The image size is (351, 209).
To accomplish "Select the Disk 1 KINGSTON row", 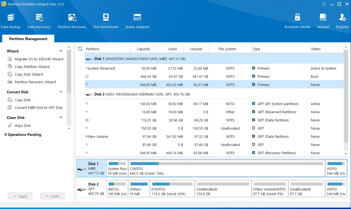I will (x=215, y=59).
